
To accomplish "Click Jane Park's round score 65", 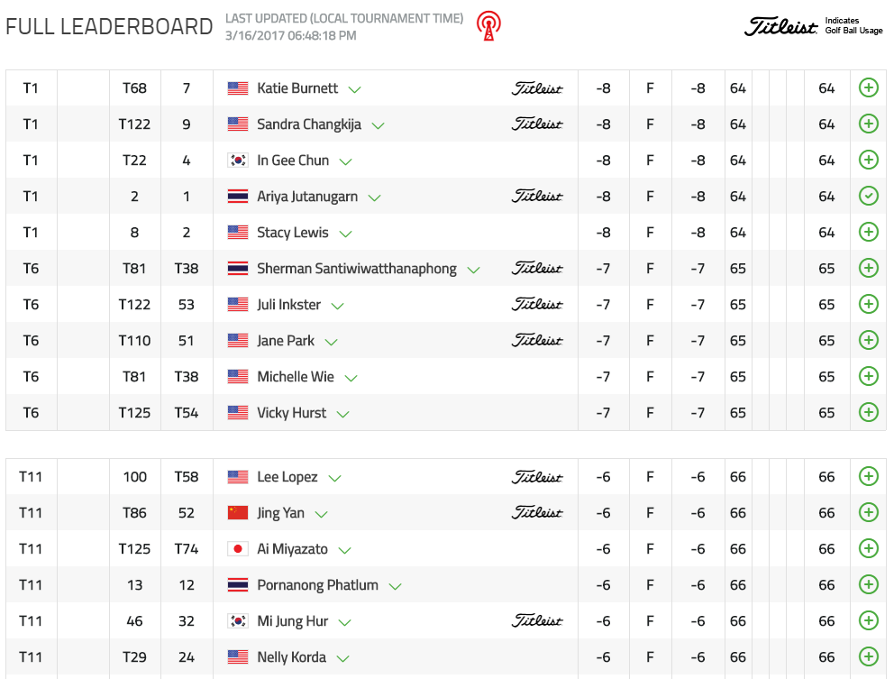I will click(738, 341).
